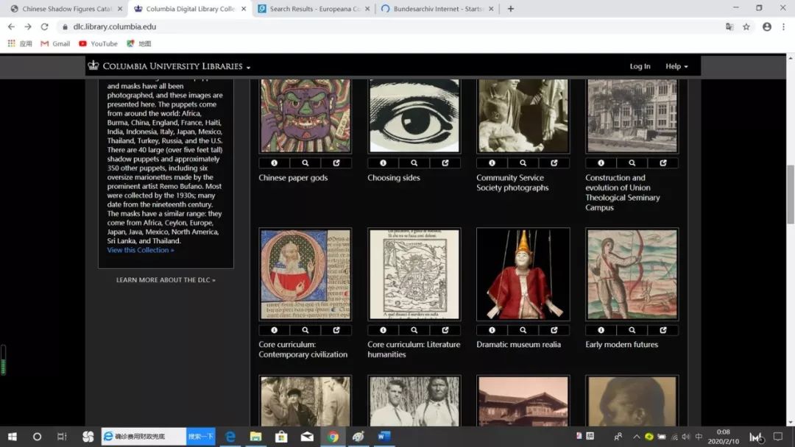Open info icon under Chinese paper gods
The image size is (795, 447).
click(x=275, y=163)
